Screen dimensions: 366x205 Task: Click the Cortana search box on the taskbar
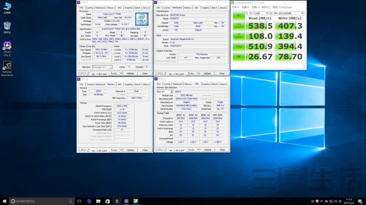(42, 201)
